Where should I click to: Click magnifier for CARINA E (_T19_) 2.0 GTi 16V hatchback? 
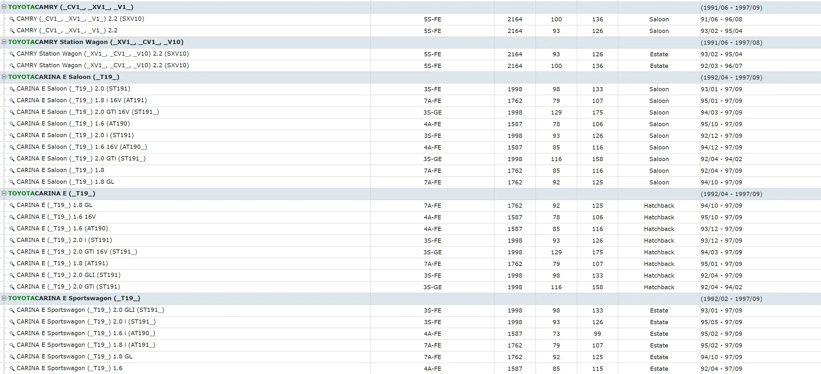click(12, 252)
